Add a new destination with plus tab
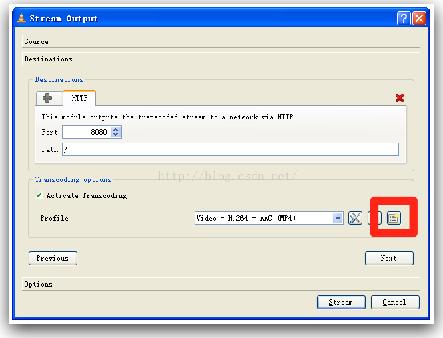The height and width of the screenshot is (338, 443). click(x=49, y=99)
